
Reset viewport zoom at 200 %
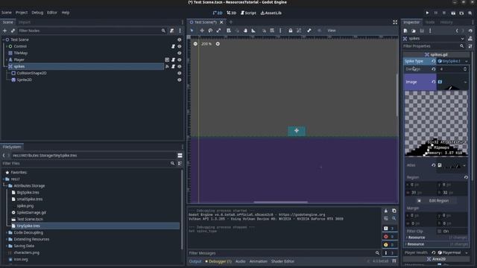click(206, 44)
